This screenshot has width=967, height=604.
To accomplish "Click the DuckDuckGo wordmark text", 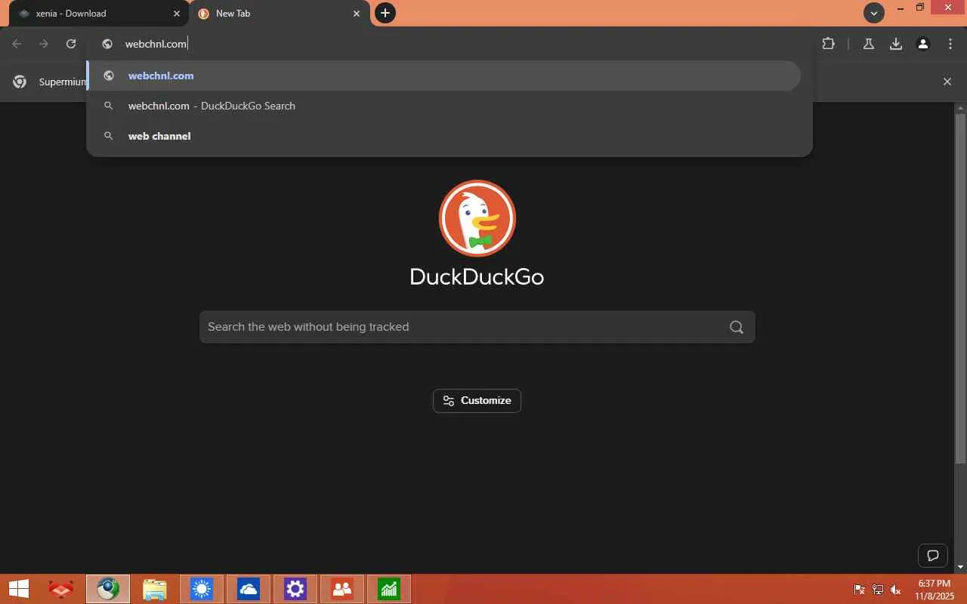I will point(477,276).
